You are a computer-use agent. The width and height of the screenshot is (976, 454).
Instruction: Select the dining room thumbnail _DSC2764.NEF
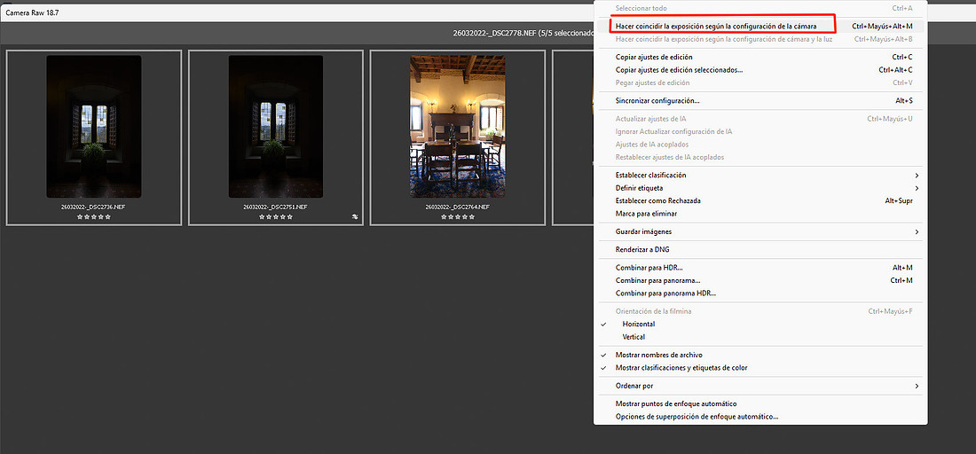point(458,127)
